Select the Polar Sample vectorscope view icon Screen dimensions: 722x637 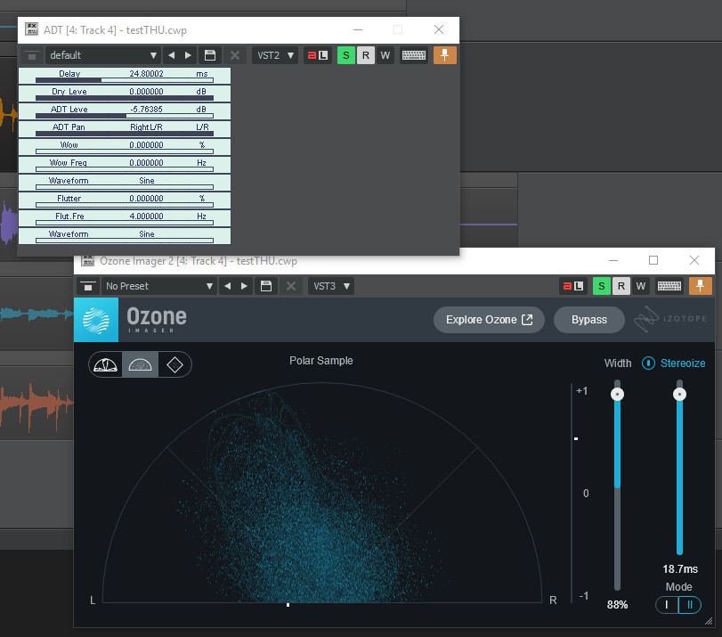click(140, 364)
